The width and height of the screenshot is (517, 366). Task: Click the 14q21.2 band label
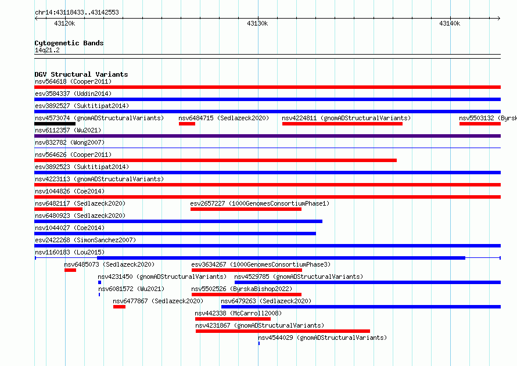(x=47, y=50)
